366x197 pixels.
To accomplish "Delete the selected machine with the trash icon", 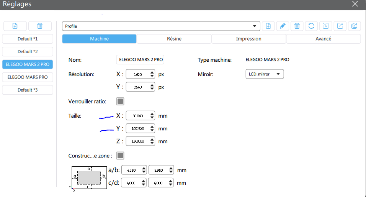I will (40, 26).
